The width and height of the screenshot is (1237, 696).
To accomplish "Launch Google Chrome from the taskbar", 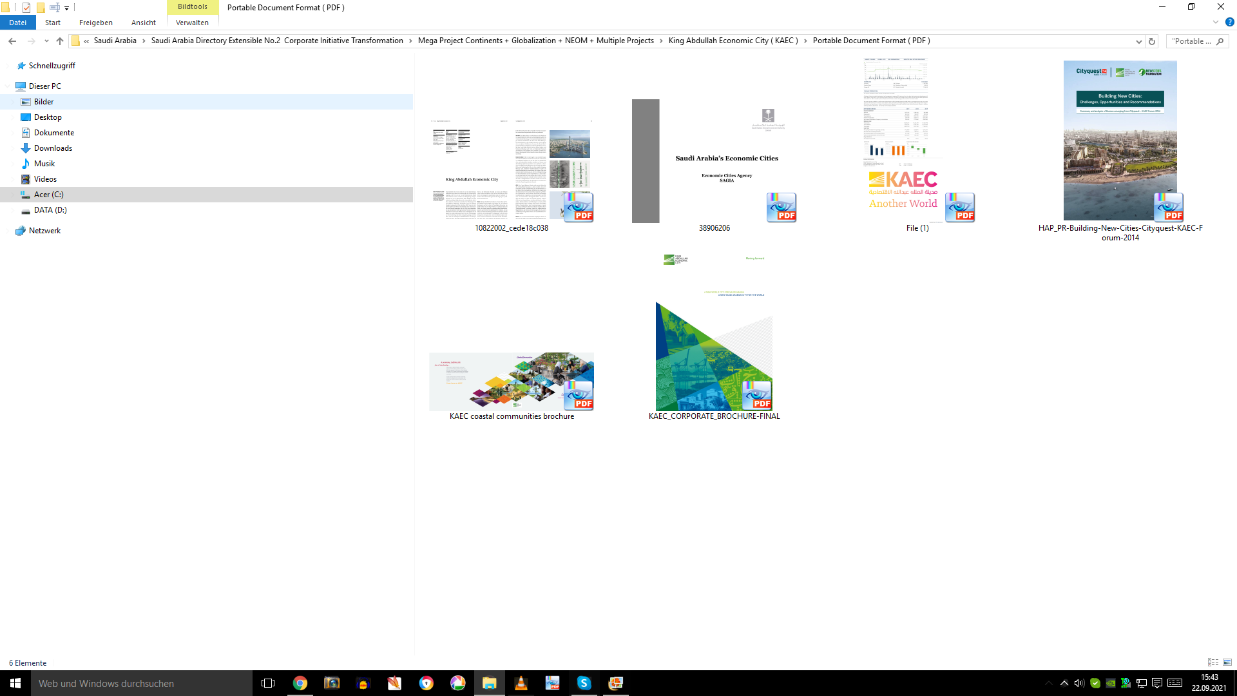I will click(300, 683).
